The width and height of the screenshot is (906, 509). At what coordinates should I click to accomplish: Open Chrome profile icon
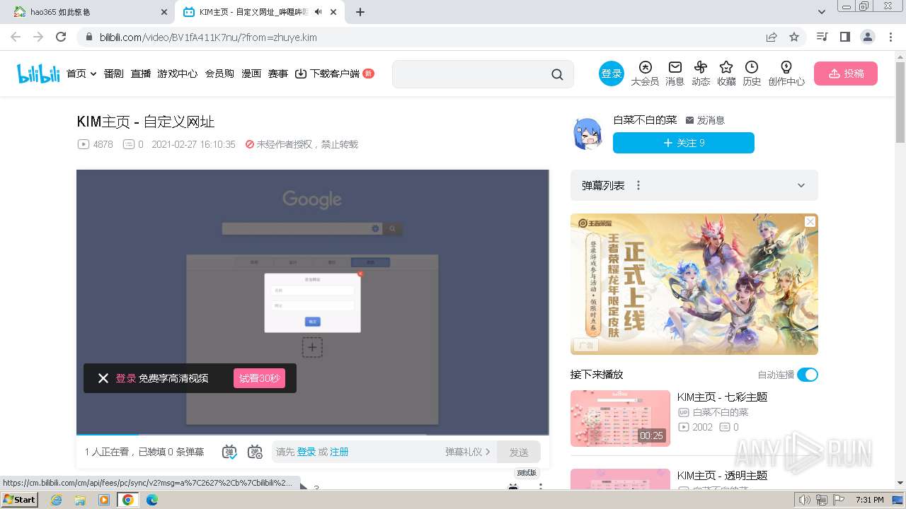tap(867, 37)
